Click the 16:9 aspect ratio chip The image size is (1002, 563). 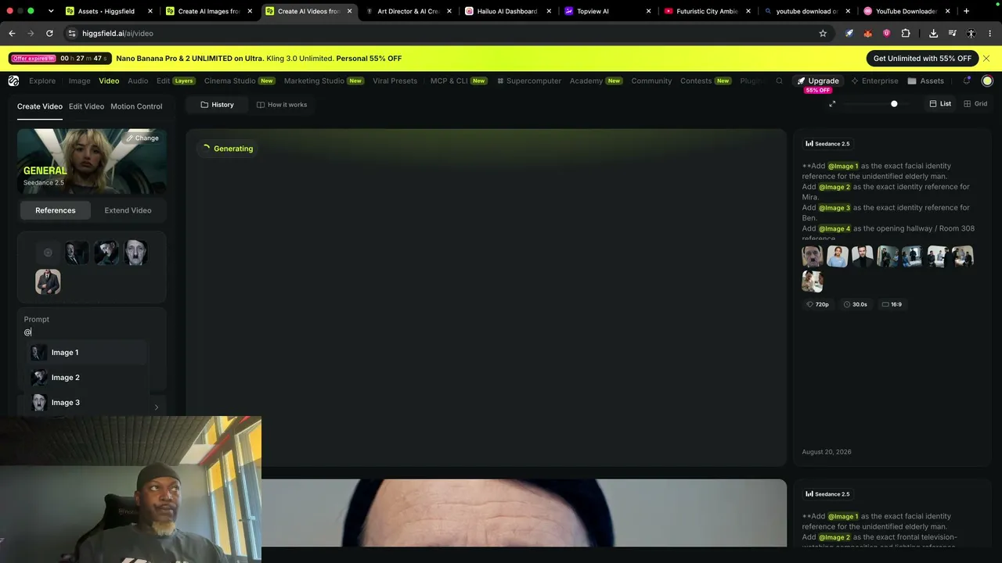point(892,304)
